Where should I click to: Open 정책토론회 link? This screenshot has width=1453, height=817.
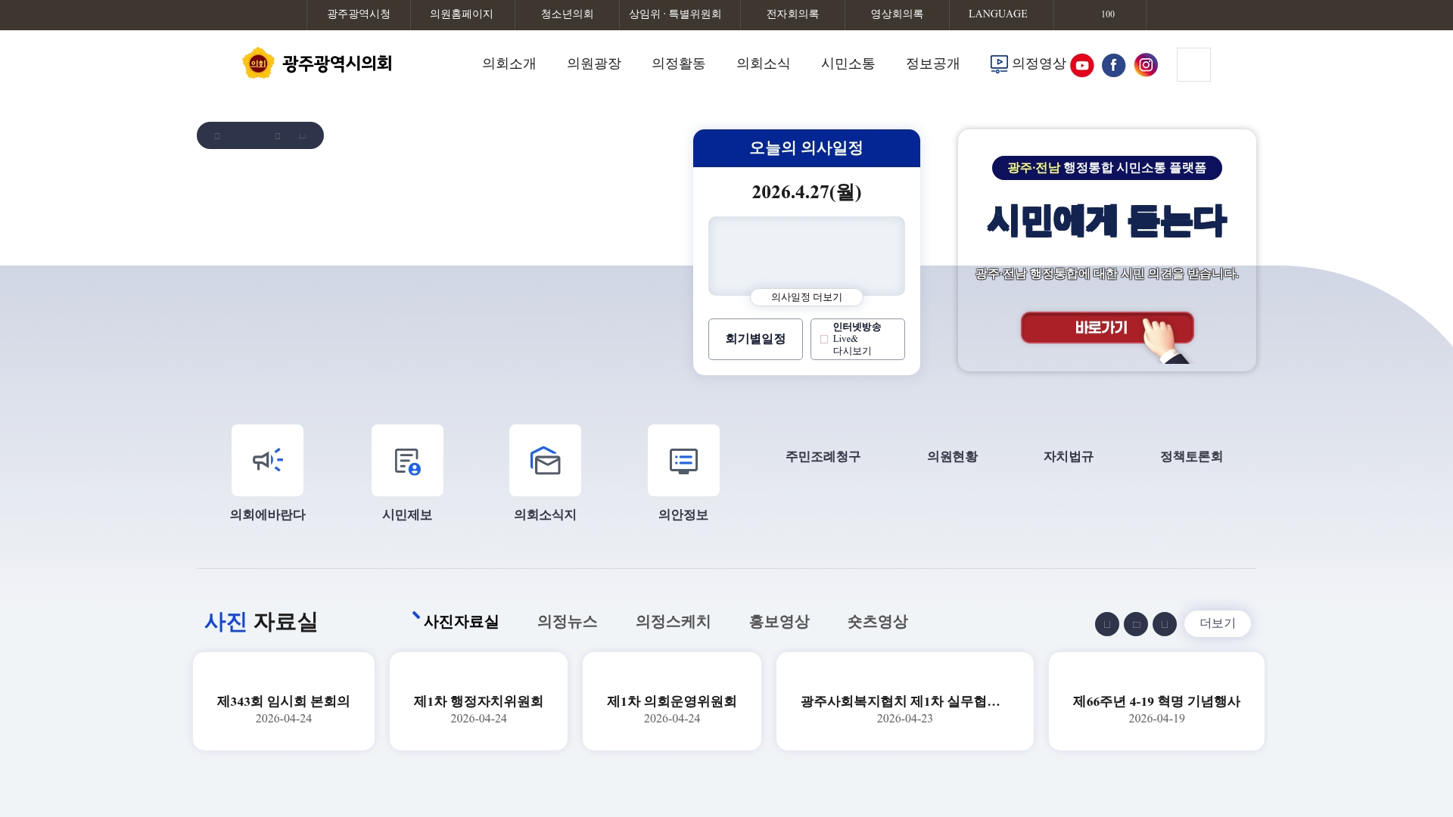pos(1191,457)
